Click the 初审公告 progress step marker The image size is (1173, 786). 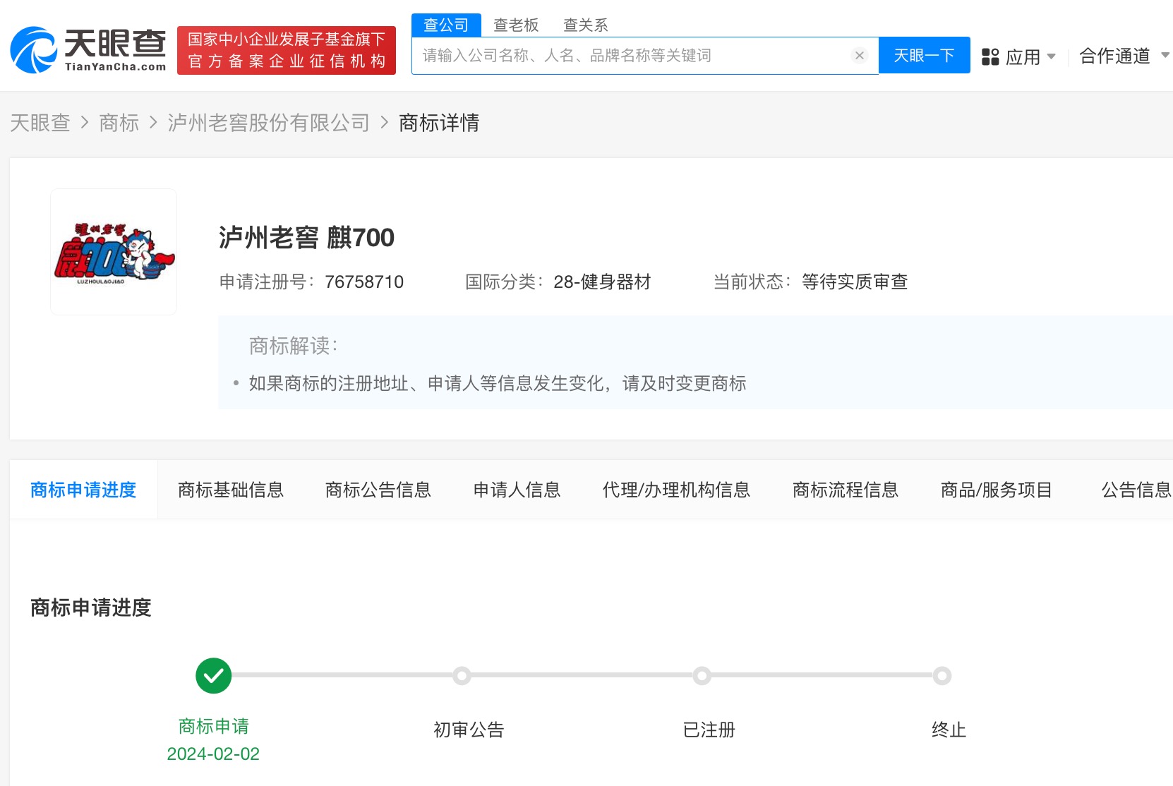(462, 676)
